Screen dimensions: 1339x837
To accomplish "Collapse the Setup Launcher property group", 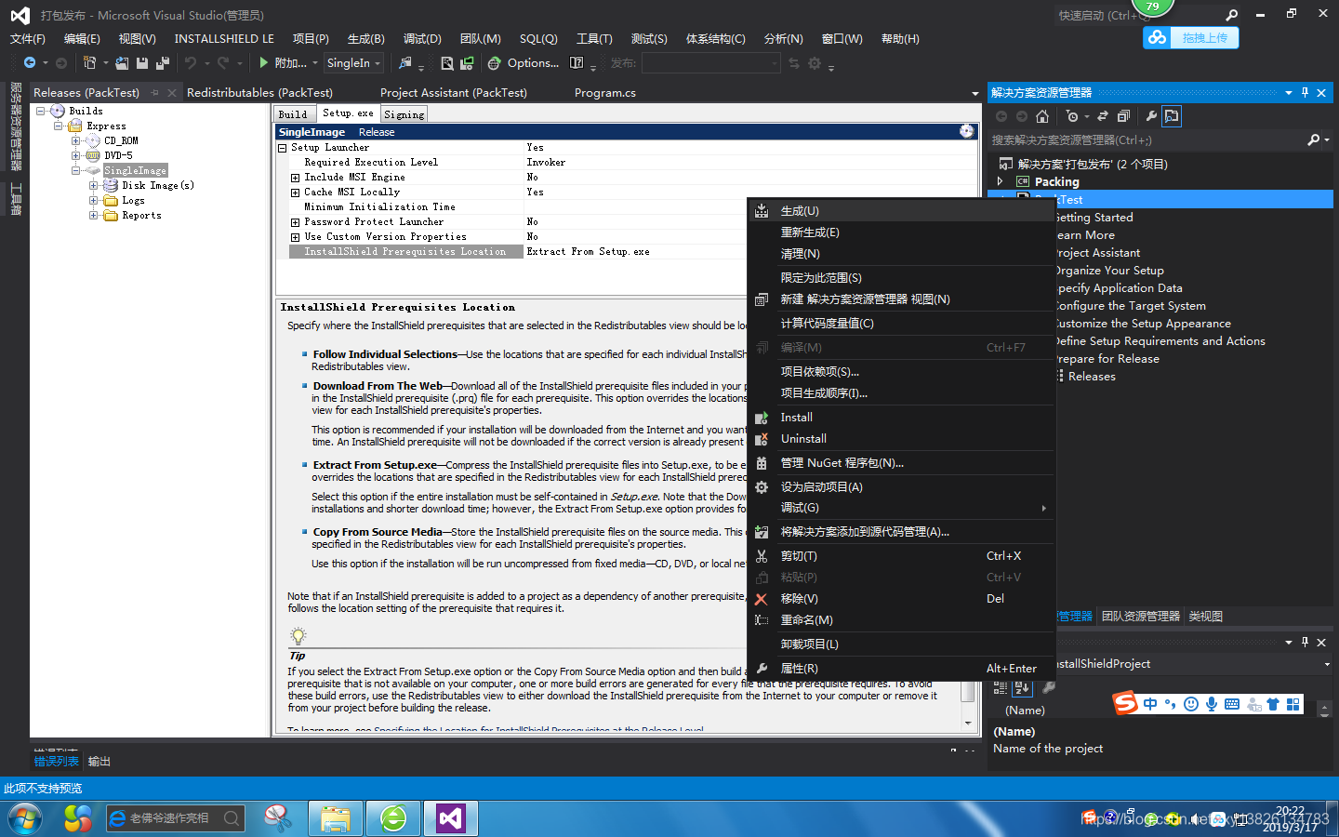I will coord(283,148).
